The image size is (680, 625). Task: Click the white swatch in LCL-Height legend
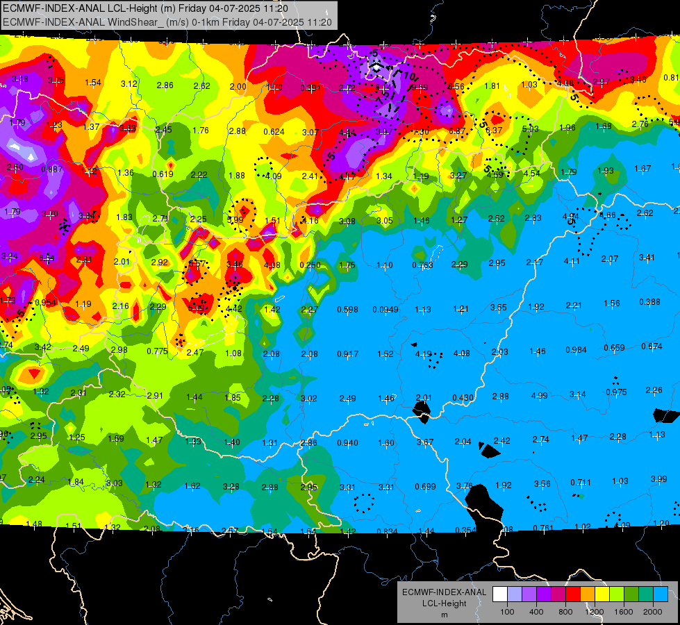click(500, 594)
